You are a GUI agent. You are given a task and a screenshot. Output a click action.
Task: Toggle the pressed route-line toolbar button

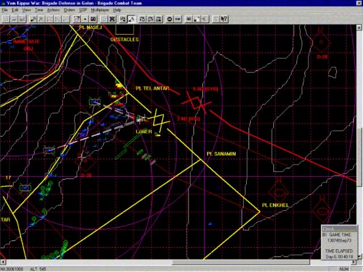coord(131,19)
